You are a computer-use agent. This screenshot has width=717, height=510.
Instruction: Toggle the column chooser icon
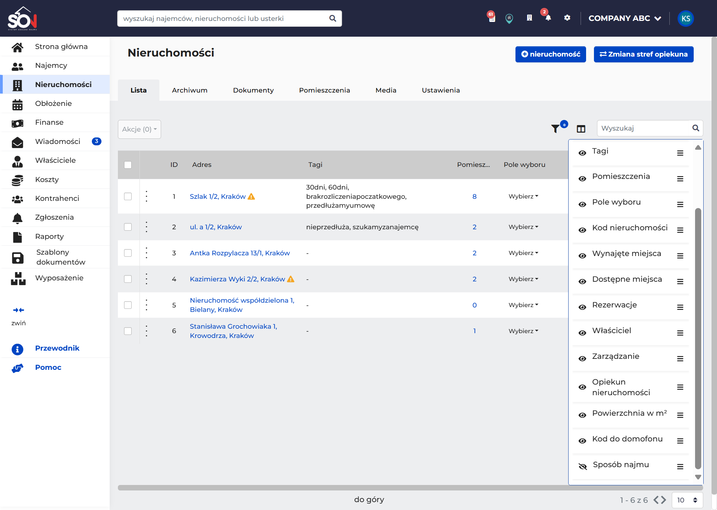581,129
